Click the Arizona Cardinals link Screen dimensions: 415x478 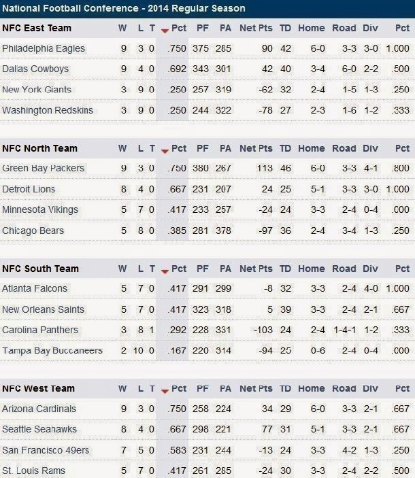(x=39, y=409)
